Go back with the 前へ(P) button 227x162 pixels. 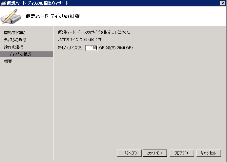point(129,153)
